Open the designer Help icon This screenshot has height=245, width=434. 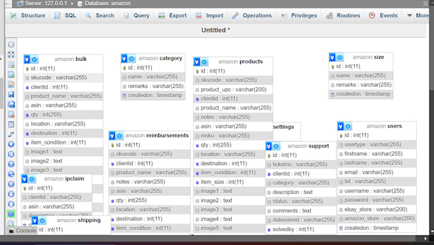11,164
